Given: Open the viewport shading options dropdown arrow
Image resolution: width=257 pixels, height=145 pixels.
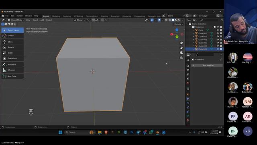Looking at the screenshot, I should (x=182, y=20).
